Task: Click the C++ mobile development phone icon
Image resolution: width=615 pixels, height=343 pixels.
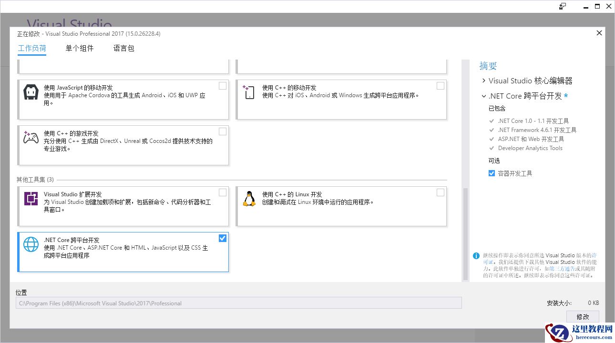Action: [249, 92]
